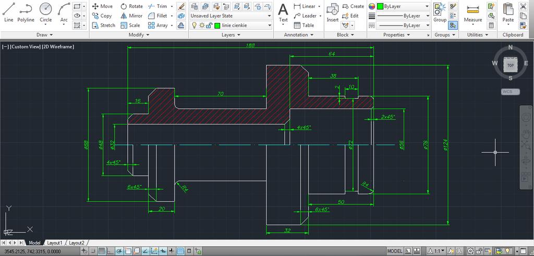
Task: Toggle layer freeze sun icon for linie cienkie
Action: click(202, 25)
